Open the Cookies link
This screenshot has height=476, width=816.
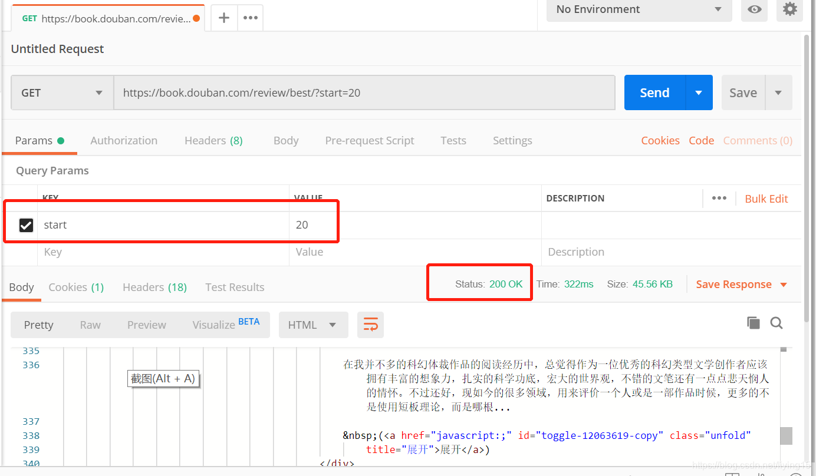click(x=660, y=140)
